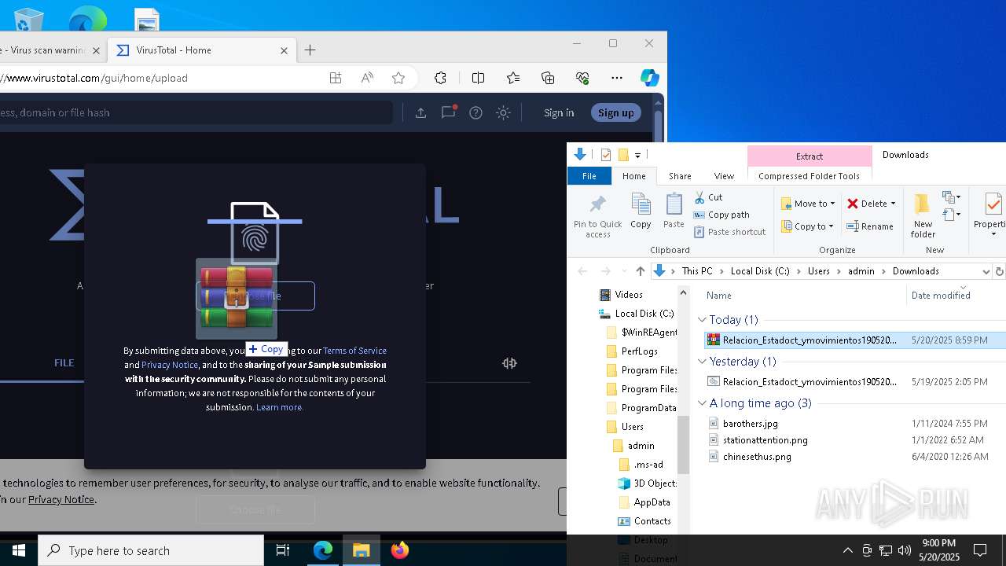
Task: Open the Edge browser extensions icon
Action: click(440, 78)
